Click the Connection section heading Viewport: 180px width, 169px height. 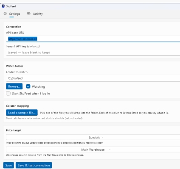tap(14, 27)
